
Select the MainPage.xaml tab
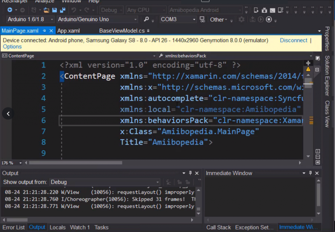20,31
